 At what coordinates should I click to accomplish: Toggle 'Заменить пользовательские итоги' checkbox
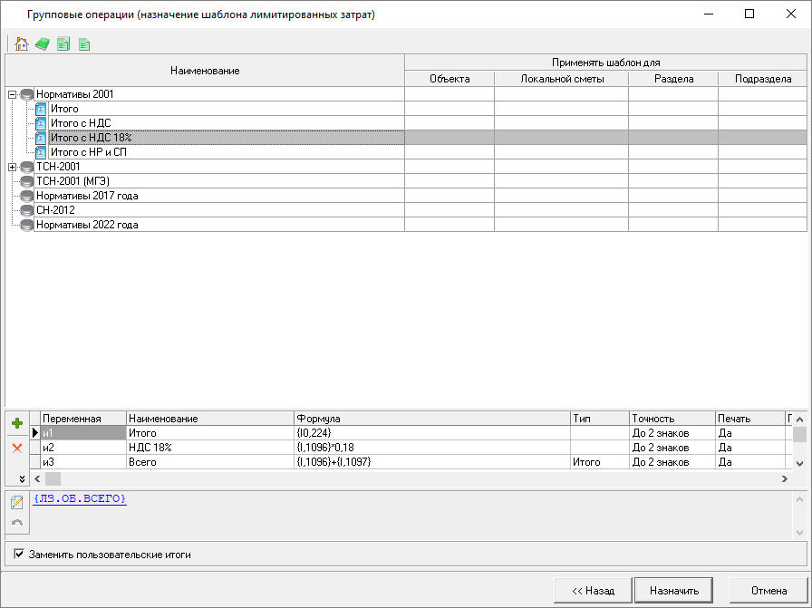[19, 554]
